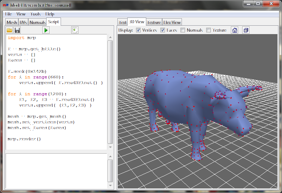
Task: Switch to the UVs tab
Action: [x=23, y=22]
